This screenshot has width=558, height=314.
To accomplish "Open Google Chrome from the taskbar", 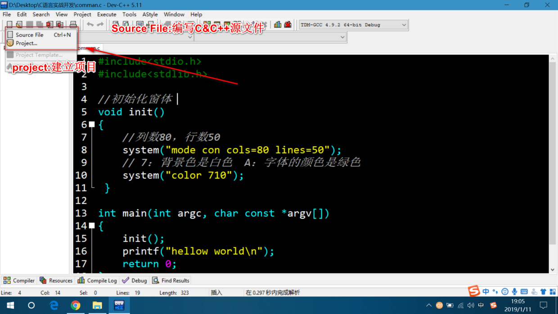I will coord(75,305).
